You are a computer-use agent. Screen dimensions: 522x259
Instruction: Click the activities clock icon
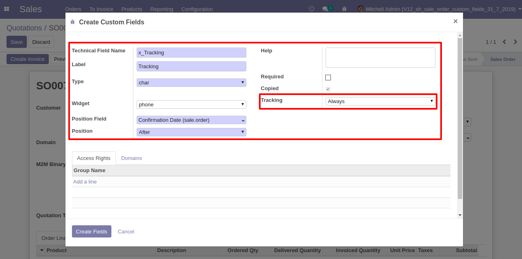click(x=311, y=9)
